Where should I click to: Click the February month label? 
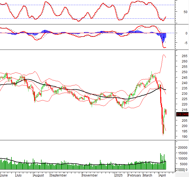click(x=135, y=175)
